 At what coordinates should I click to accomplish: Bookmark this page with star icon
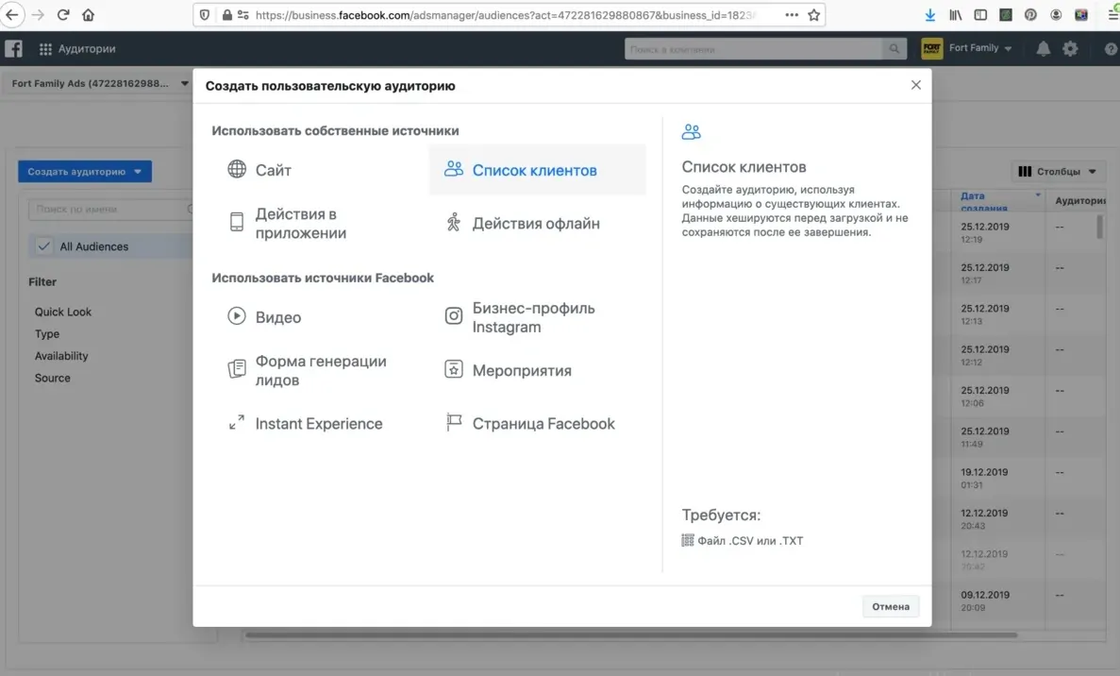pyautogui.click(x=813, y=15)
